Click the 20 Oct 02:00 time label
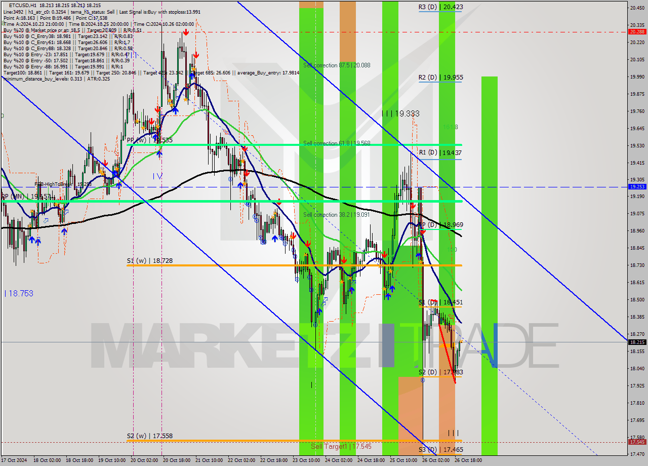This screenshot has width=648, height=466. click(144, 460)
